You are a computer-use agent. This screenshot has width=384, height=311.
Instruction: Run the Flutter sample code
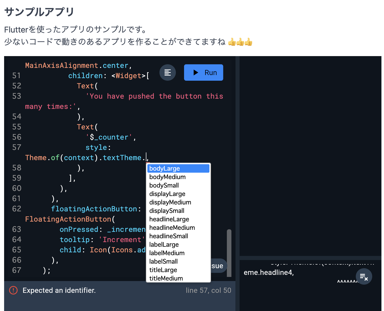[204, 72]
